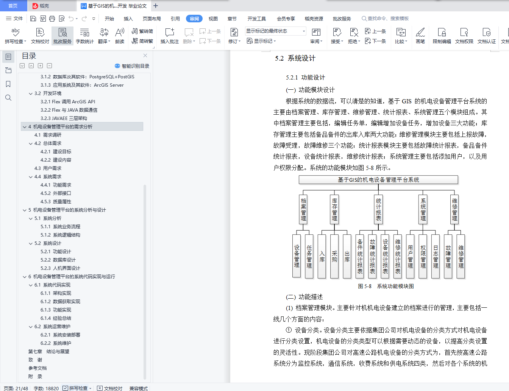Convert traditional to simplified (繁转简)
Screen dimensions: 509x391
(142, 31)
